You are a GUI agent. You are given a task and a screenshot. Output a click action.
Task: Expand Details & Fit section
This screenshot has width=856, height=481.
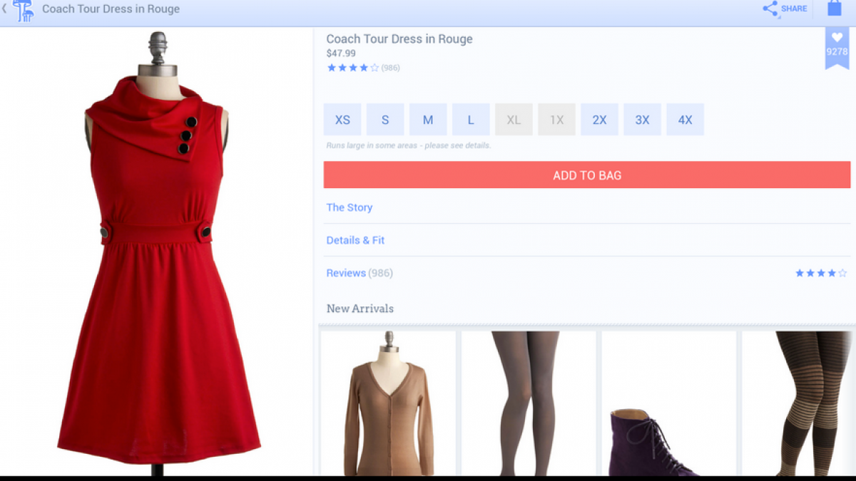point(355,240)
